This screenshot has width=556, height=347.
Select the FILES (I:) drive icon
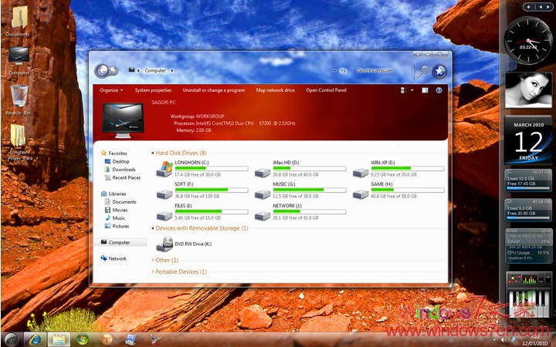(x=164, y=216)
